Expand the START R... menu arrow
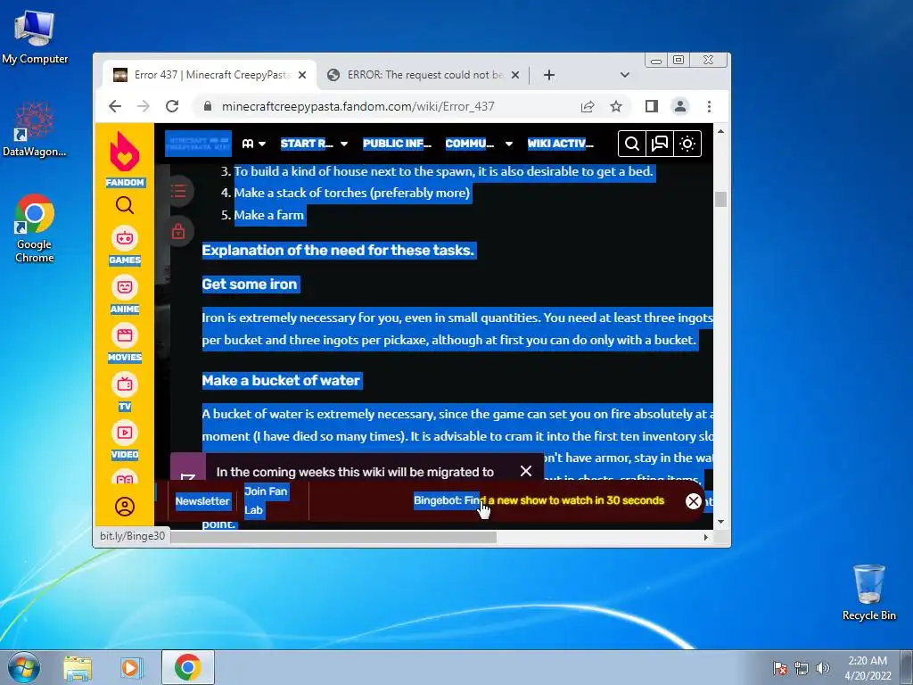This screenshot has width=913, height=685. coord(344,144)
